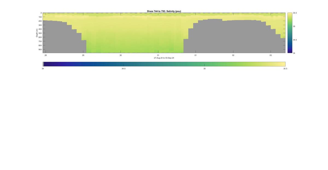Click depth tick label "600"
This screenshot has height=170, width=328.
point(40,37)
